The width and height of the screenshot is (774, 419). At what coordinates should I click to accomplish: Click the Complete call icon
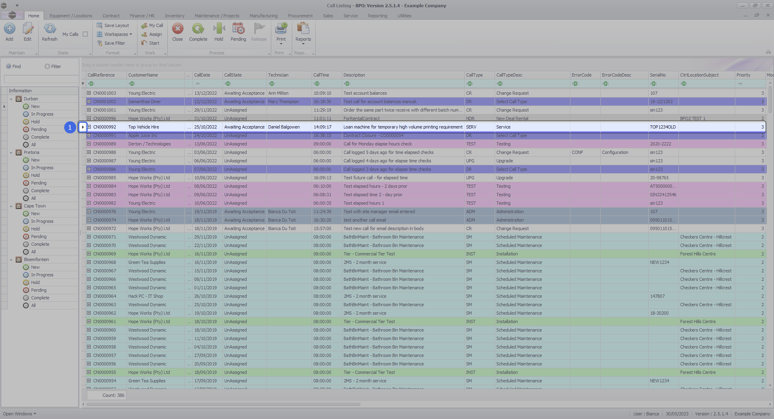(x=198, y=29)
